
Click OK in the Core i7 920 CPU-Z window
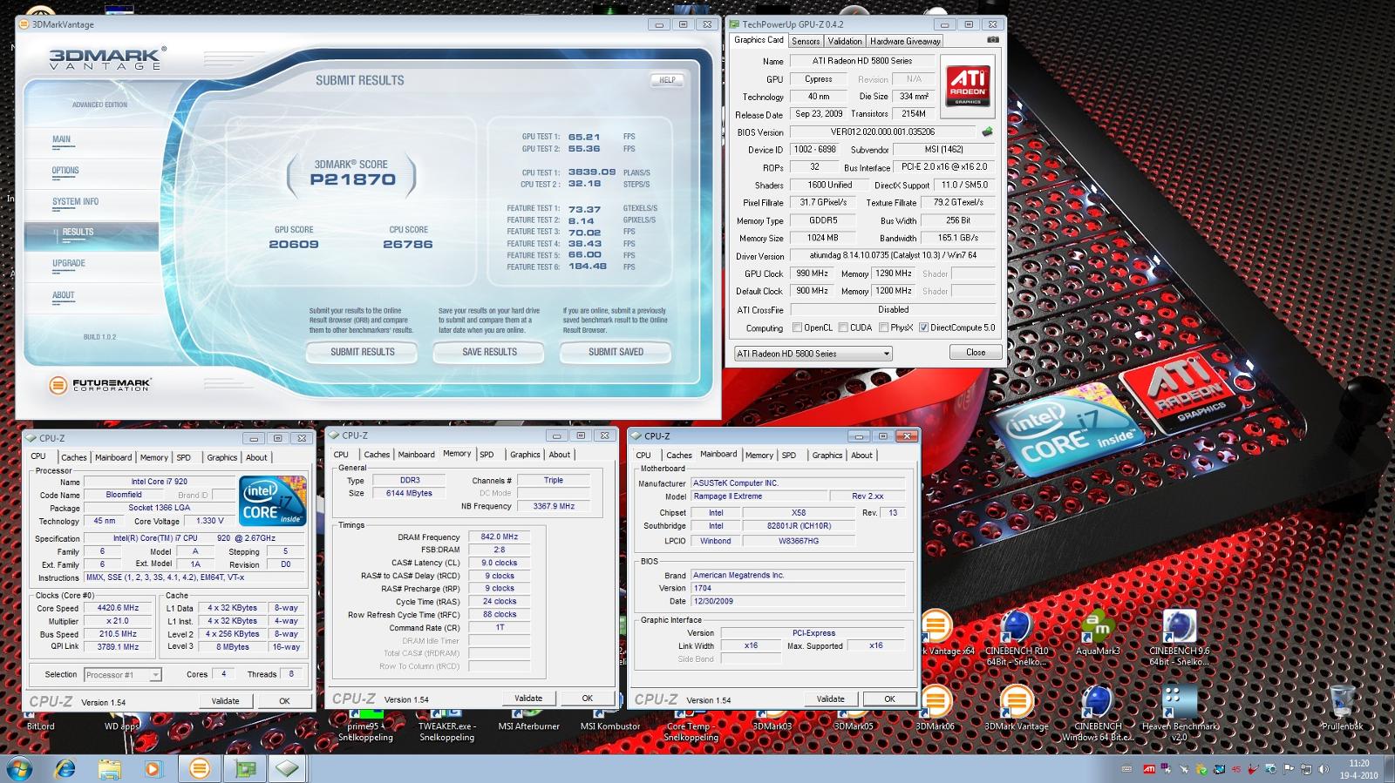point(284,700)
